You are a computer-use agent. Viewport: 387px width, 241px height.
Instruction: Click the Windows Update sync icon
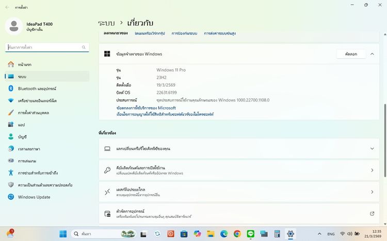[10, 197]
